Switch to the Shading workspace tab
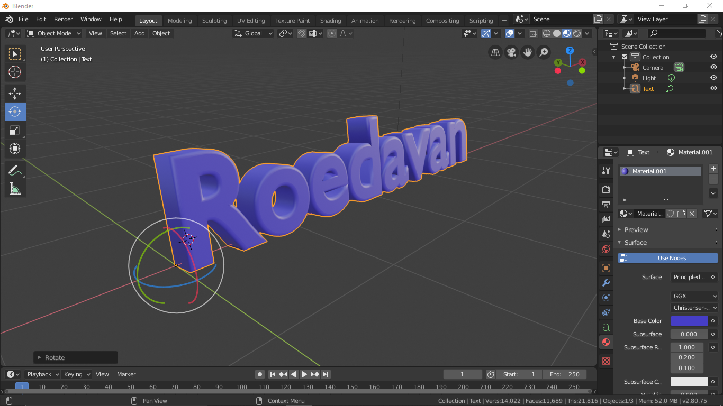Image resolution: width=723 pixels, height=406 pixels. (x=331, y=21)
